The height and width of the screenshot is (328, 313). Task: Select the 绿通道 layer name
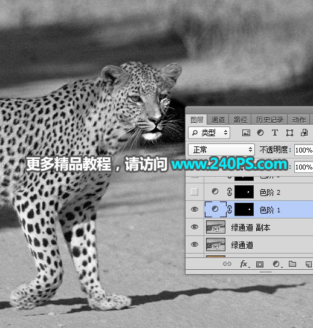(x=242, y=245)
